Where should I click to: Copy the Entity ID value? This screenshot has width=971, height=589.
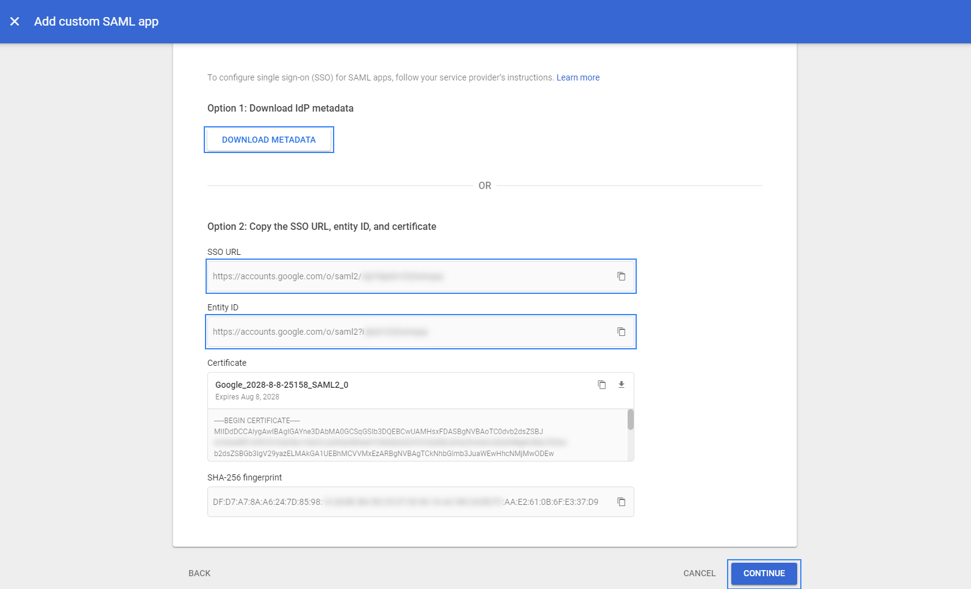click(x=621, y=332)
